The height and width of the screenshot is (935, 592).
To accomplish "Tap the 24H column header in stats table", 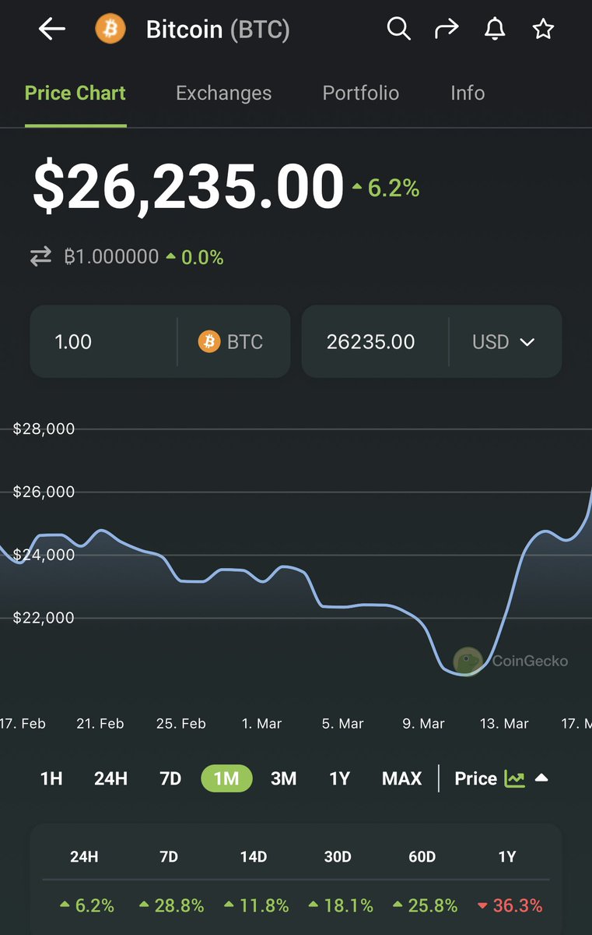I will point(84,856).
